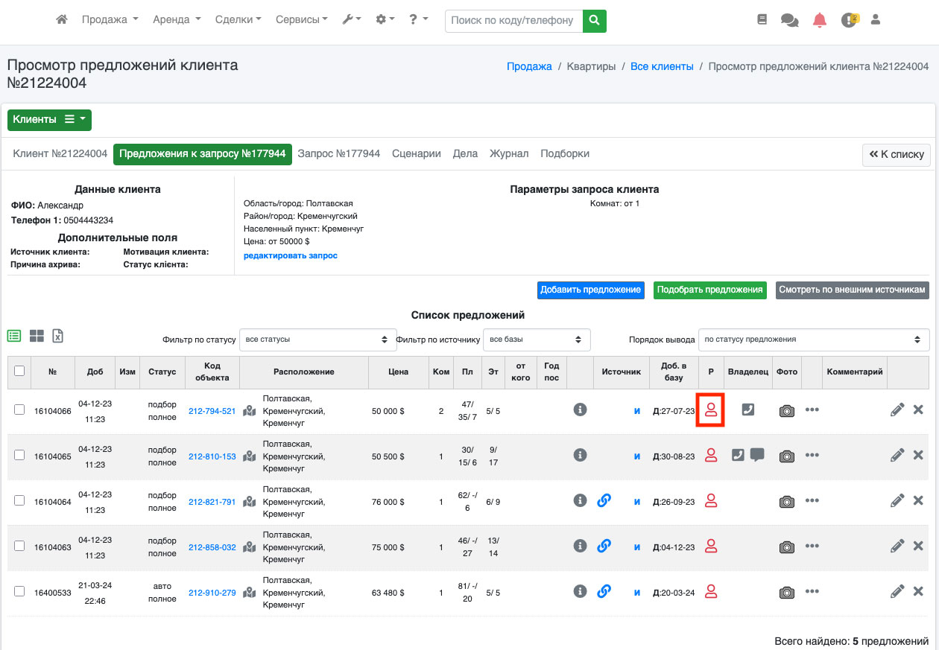Click 'редактировать запрос' link

(290, 255)
